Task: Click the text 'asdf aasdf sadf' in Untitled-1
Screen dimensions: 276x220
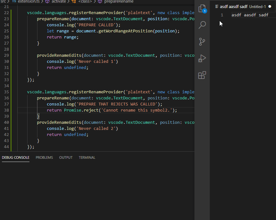Action: [250, 15]
